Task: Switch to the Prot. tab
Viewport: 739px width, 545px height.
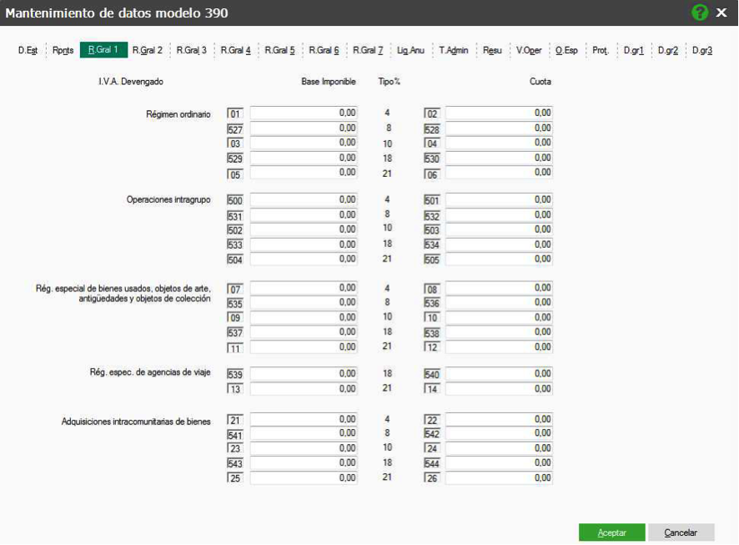Action: 601,50
